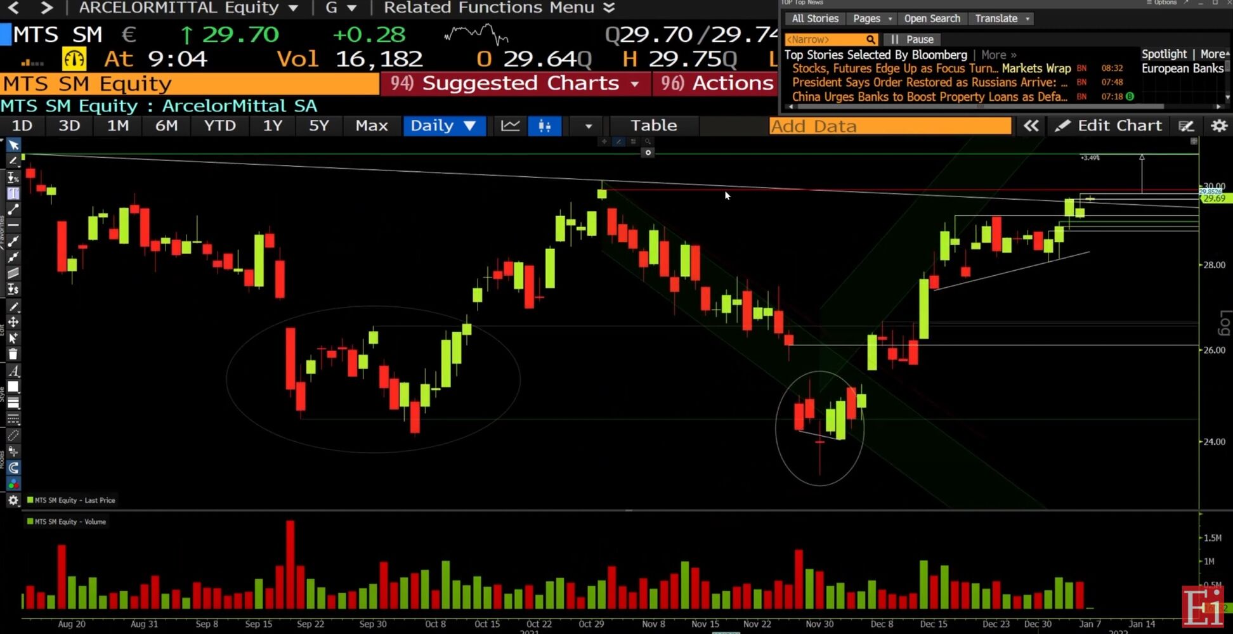
Task: Open the China Urges Banks story
Action: tap(930, 97)
